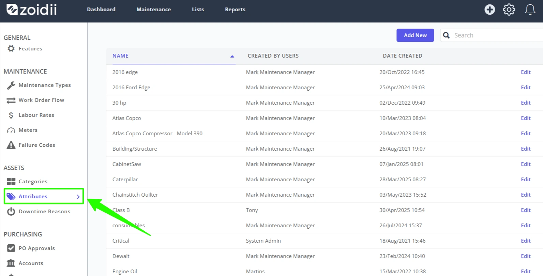Open the Meters gauge icon
Image resolution: width=543 pixels, height=276 pixels.
click(11, 130)
